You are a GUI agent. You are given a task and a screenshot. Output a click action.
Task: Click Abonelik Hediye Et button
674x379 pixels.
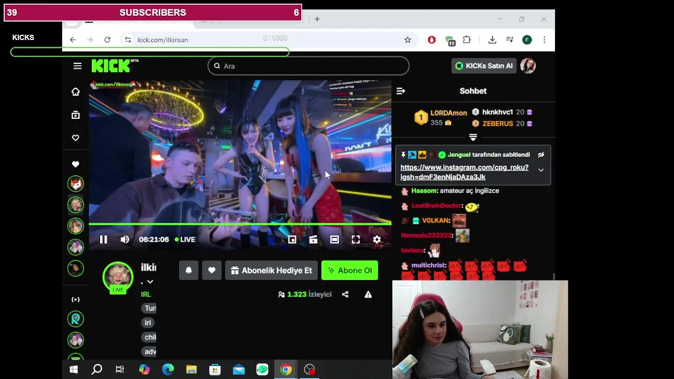click(272, 271)
